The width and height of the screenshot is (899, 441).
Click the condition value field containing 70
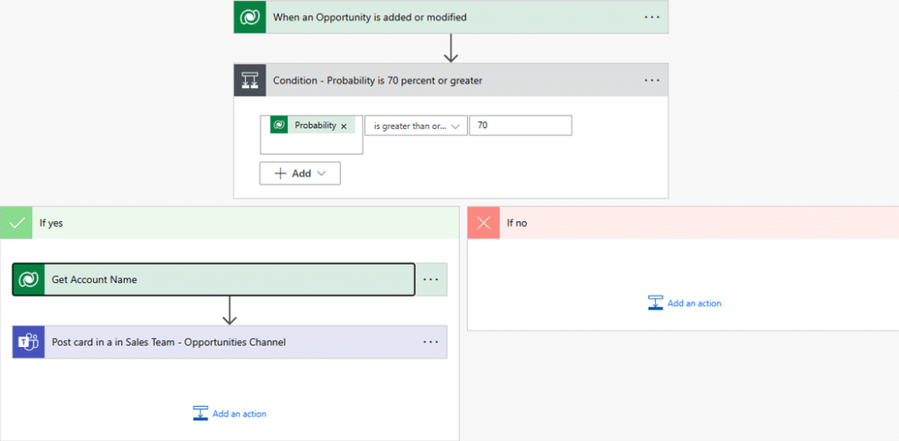click(520, 126)
